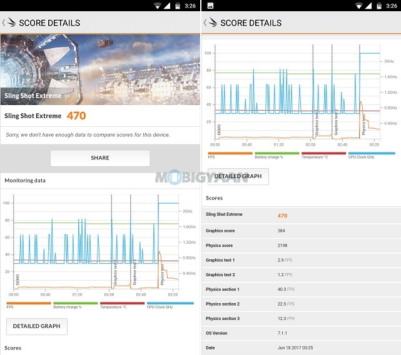Select the Sling Shot Extreme 470 table row
401x355 pixels.
pyautogui.click(x=302, y=215)
